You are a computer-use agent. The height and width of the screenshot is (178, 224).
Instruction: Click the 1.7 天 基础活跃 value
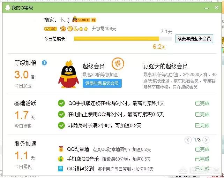tap(24, 115)
